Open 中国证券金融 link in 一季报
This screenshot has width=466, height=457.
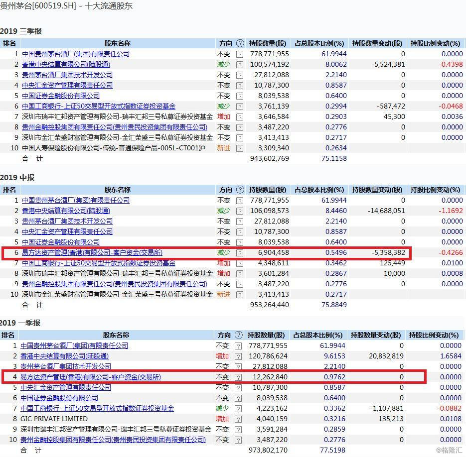click(x=59, y=398)
